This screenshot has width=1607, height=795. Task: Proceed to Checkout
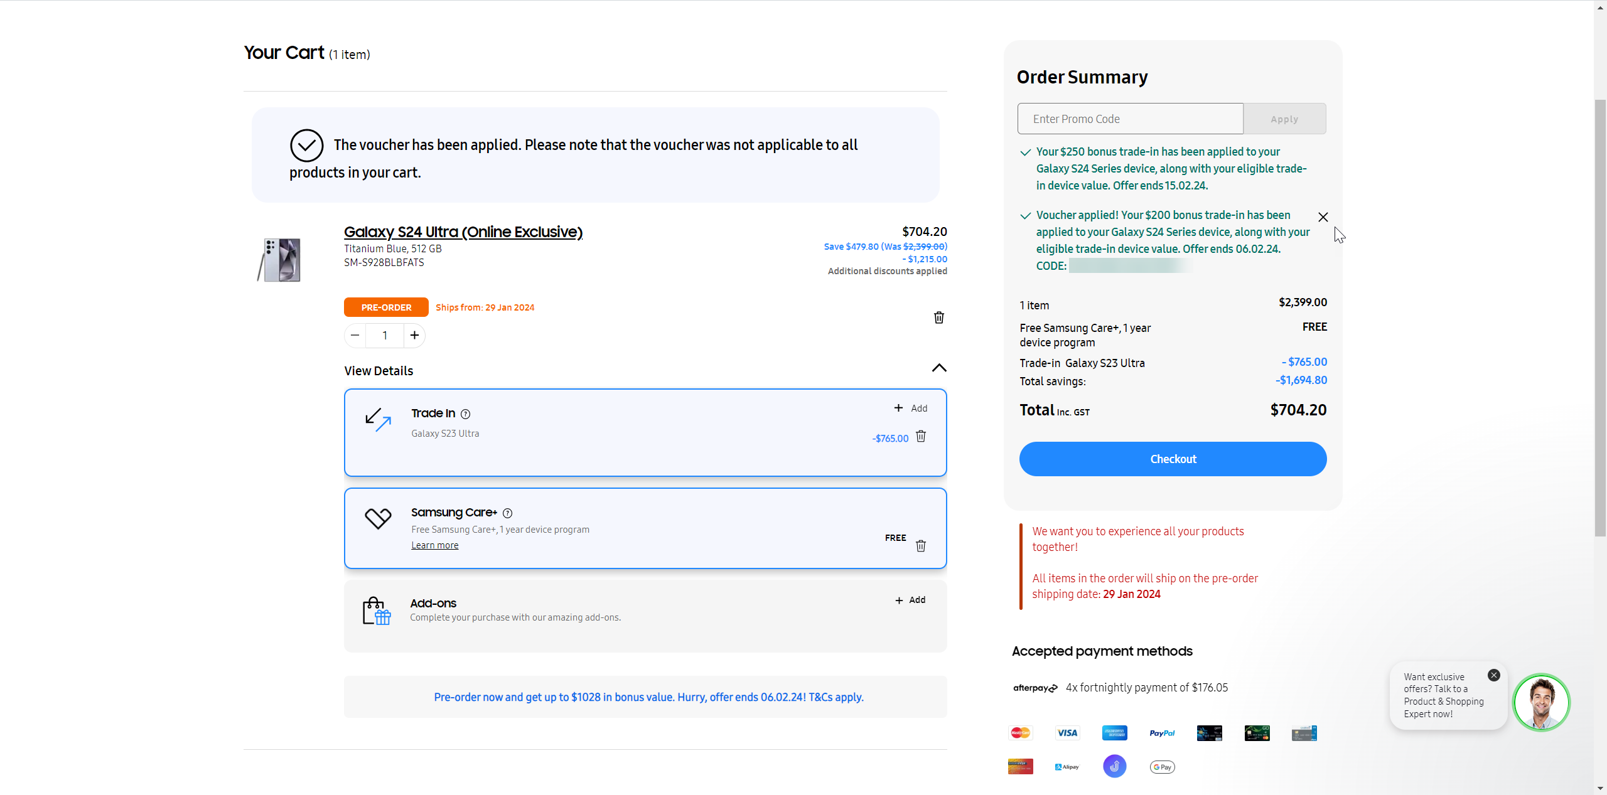pos(1173,459)
